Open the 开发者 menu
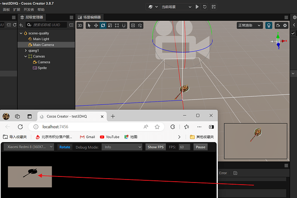Screen dimensions: 297x198 [28, 9]
